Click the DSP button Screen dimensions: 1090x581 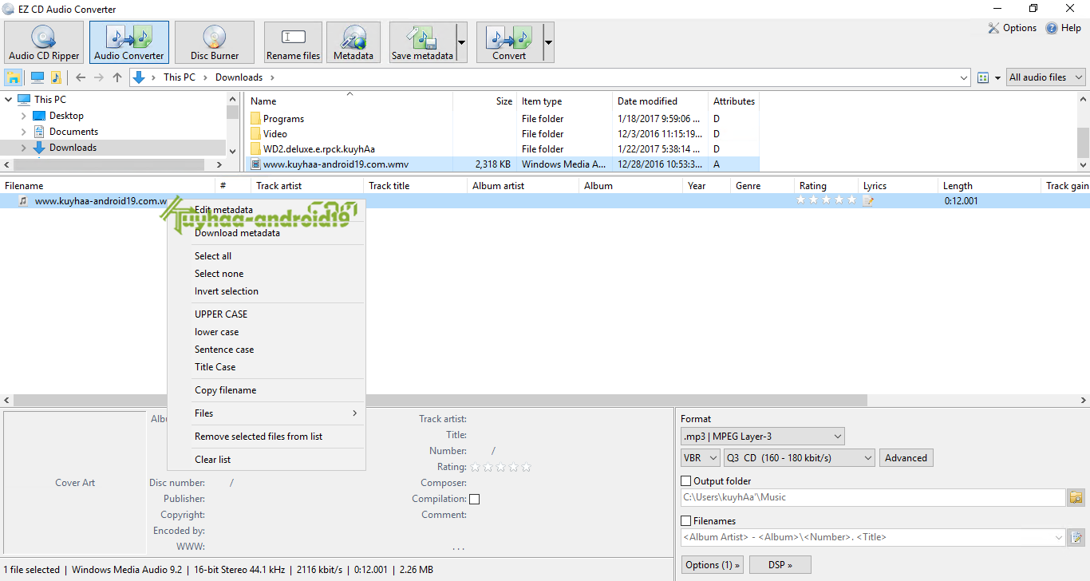780,565
